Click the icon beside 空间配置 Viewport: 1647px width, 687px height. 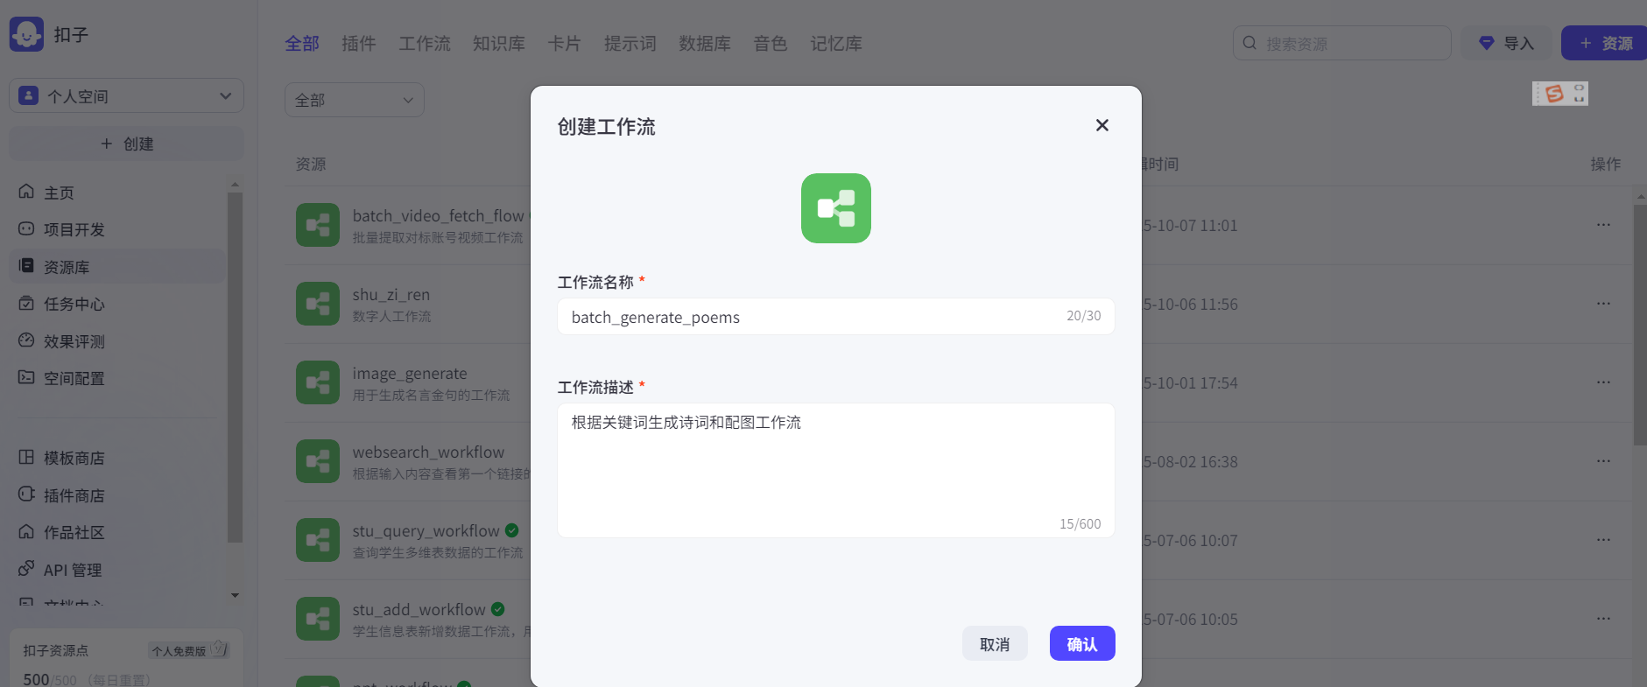26,377
